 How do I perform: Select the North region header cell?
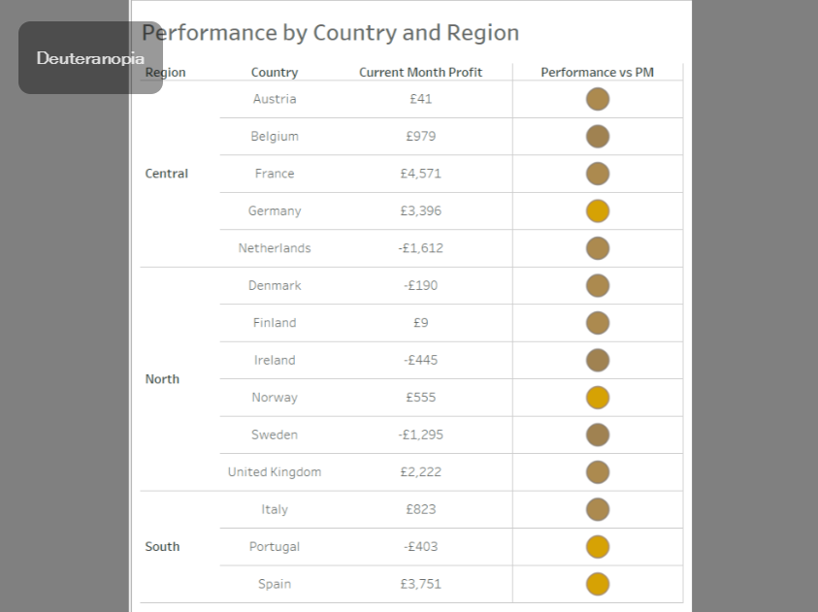tap(162, 379)
